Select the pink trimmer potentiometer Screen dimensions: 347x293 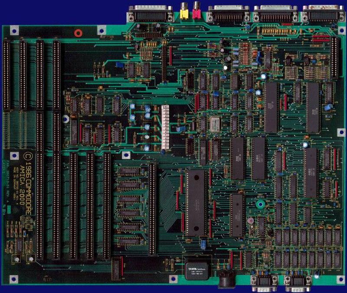point(250,221)
